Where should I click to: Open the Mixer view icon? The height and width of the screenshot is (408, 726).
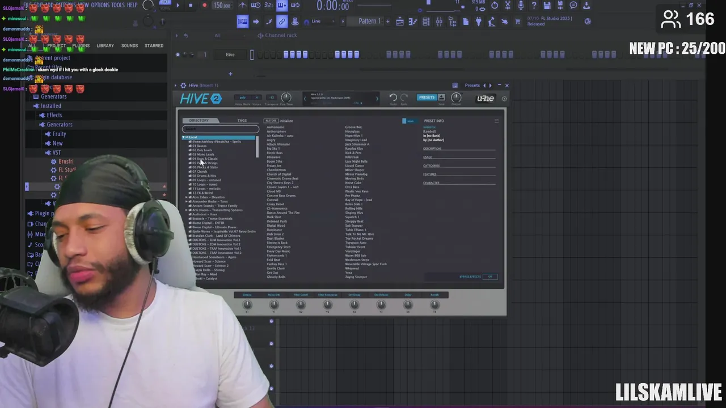click(439, 22)
